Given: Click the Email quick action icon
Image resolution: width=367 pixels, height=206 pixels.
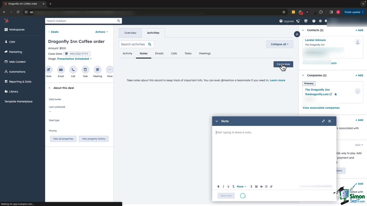Looking at the screenshot, I should (x=61, y=70).
